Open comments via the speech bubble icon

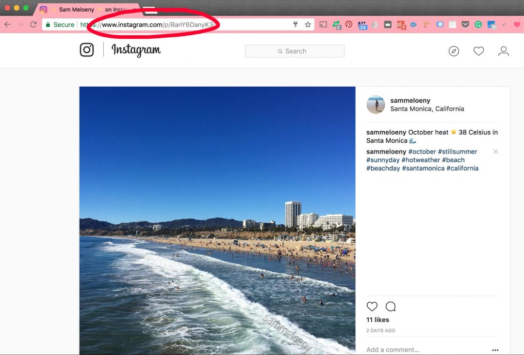(390, 306)
